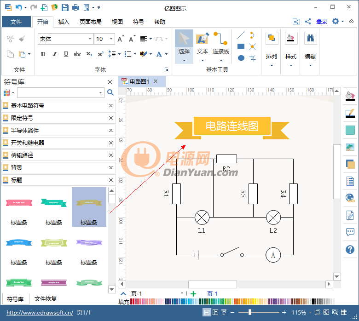The width and height of the screenshot is (359, 321).
Task: Click the symbol library search magnifier
Action: (110, 92)
